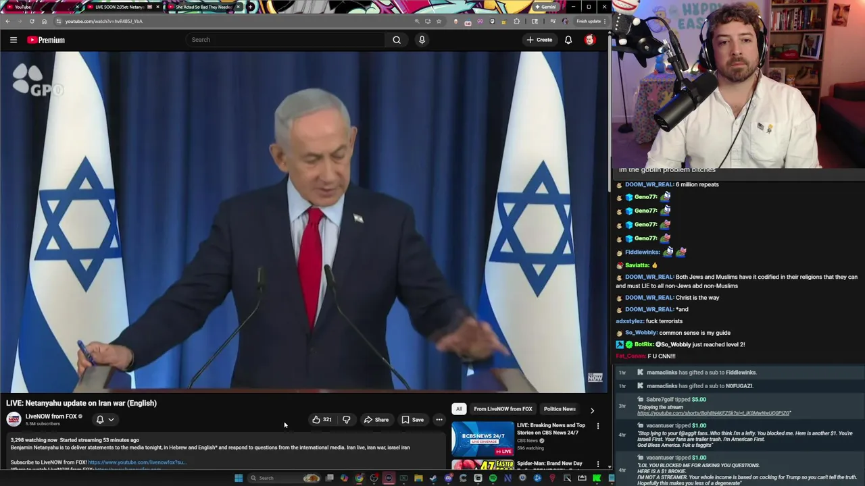Viewport: 865px width, 486px height.
Task: Go to the YouTube Premium home logo
Action: pos(46,40)
